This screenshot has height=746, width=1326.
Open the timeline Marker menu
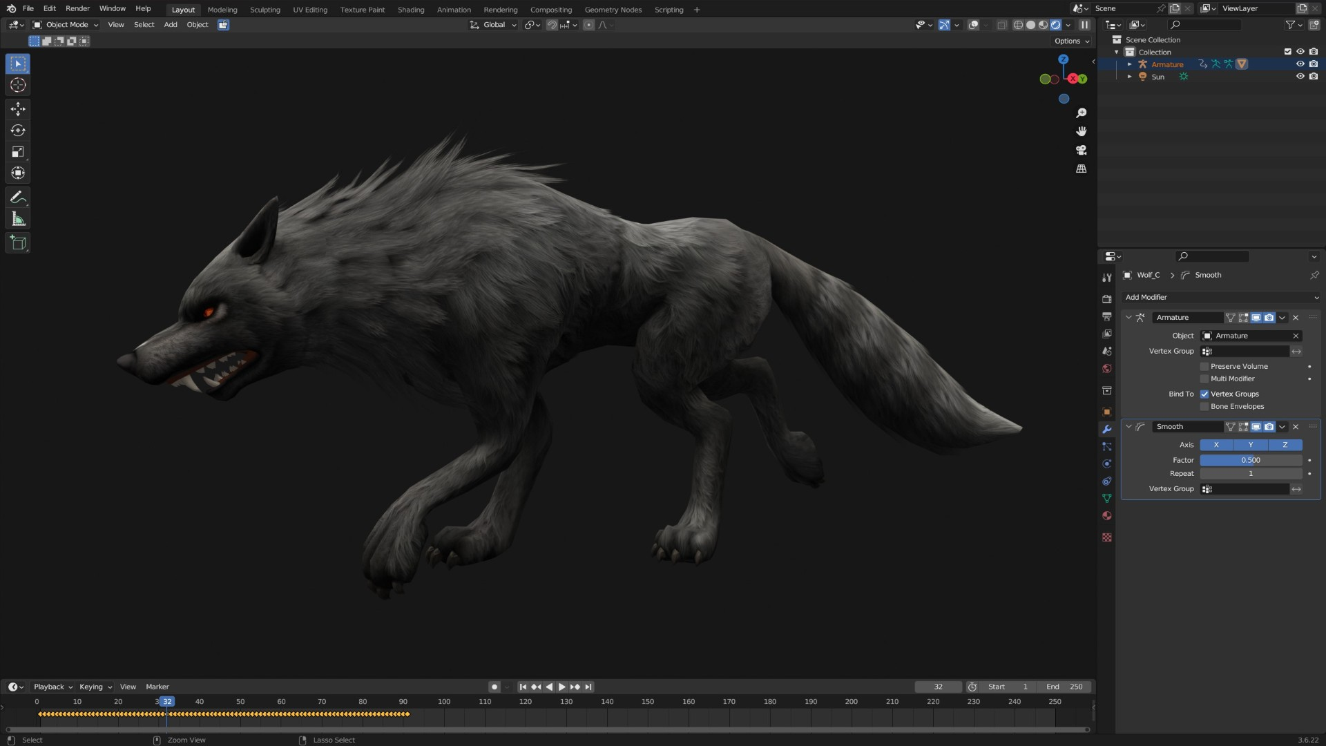157,687
